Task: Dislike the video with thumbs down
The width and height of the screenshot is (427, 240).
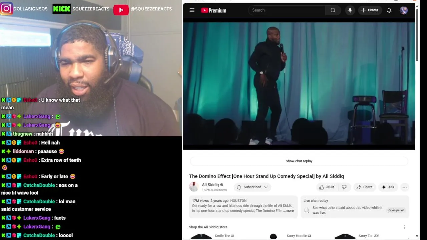Action: pyautogui.click(x=344, y=187)
